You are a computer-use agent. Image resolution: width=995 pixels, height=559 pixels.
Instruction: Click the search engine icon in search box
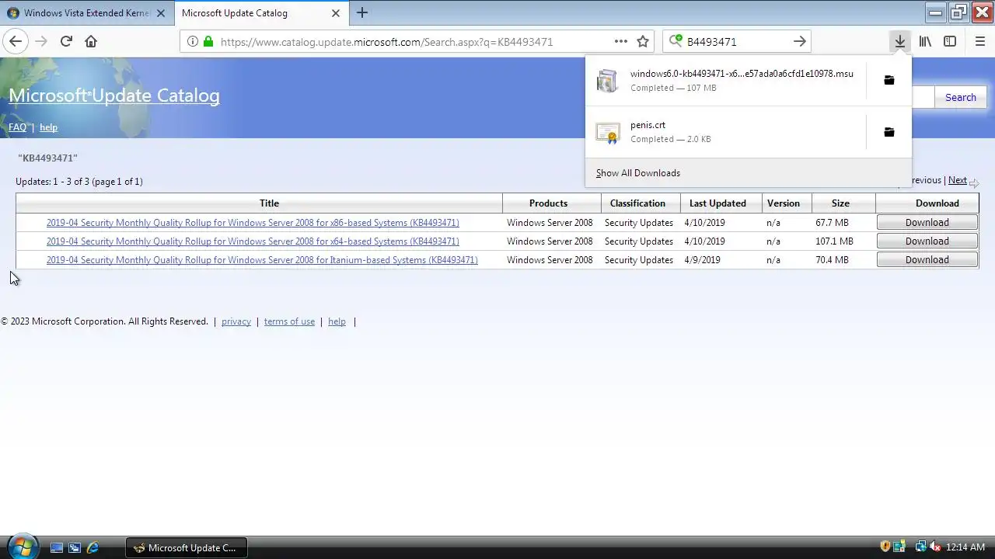point(676,41)
